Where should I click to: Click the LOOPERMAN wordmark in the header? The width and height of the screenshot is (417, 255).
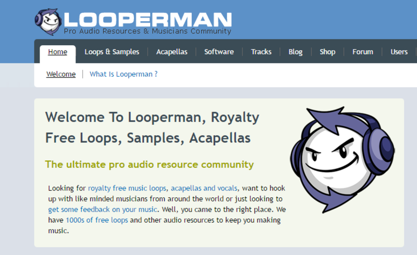(148, 19)
